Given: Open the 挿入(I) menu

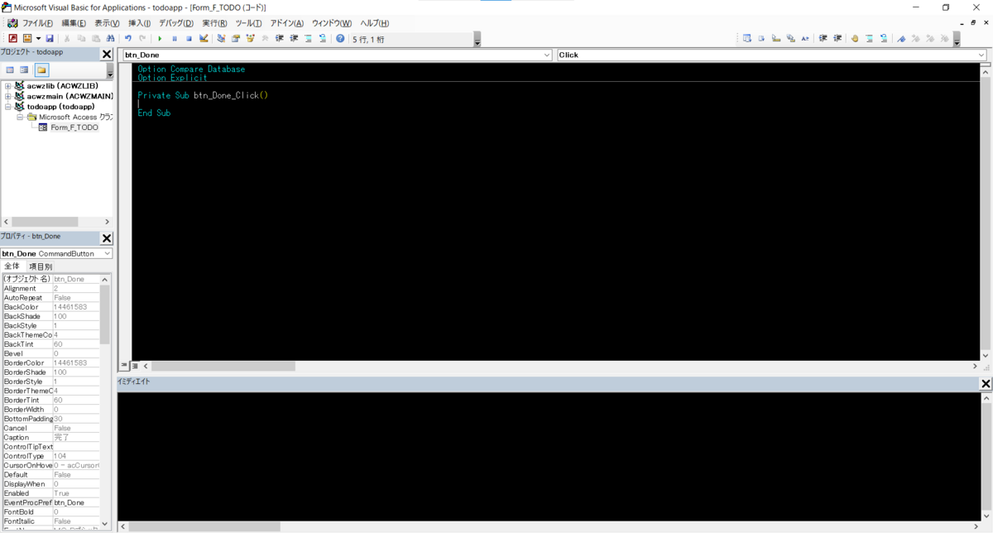Looking at the screenshot, I should 139,23.
